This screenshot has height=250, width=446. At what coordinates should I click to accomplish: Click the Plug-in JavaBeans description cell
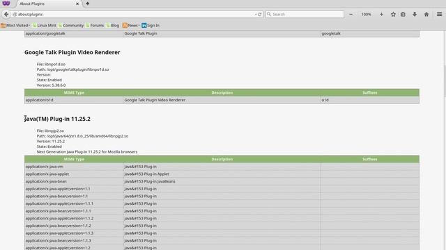pos(222,181)
